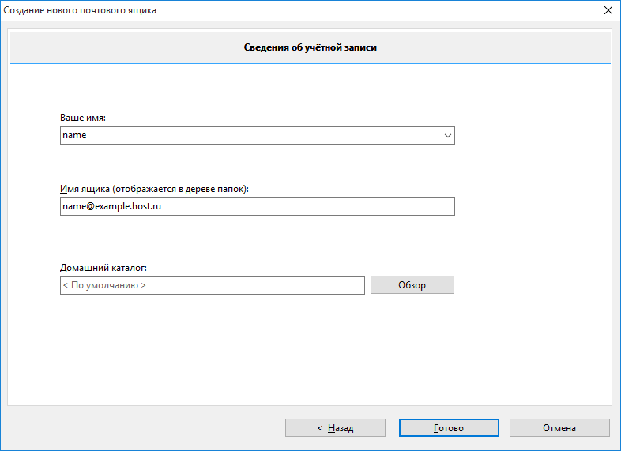Image resolution: width=621 pixels, height=451 pixels.
Task: Close the dialog using the X icon
Action: pos(608,10)
